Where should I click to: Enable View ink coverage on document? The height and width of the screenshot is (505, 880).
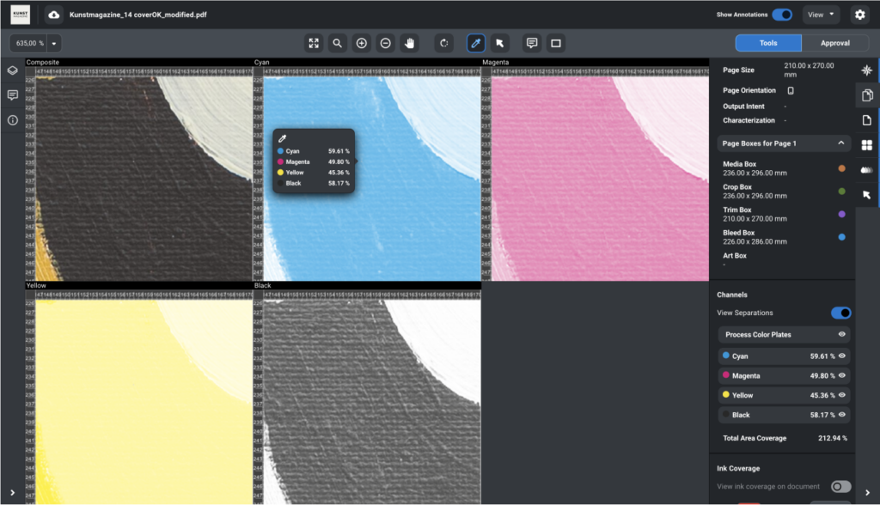click(x=840, y=486)
